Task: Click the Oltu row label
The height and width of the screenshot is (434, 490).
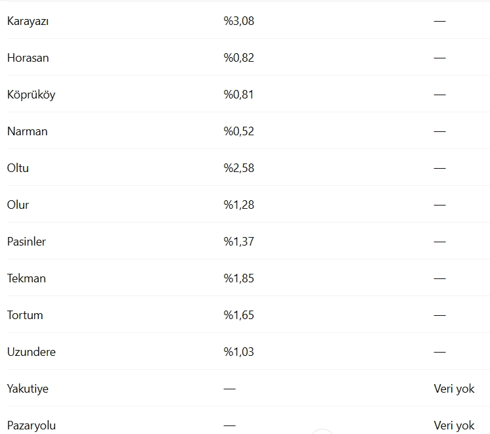Action: [18, 168]
